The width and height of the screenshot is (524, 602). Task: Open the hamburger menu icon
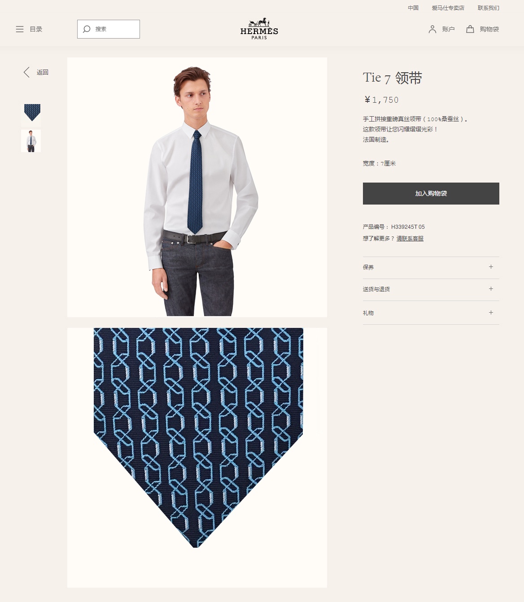point(20,29)
